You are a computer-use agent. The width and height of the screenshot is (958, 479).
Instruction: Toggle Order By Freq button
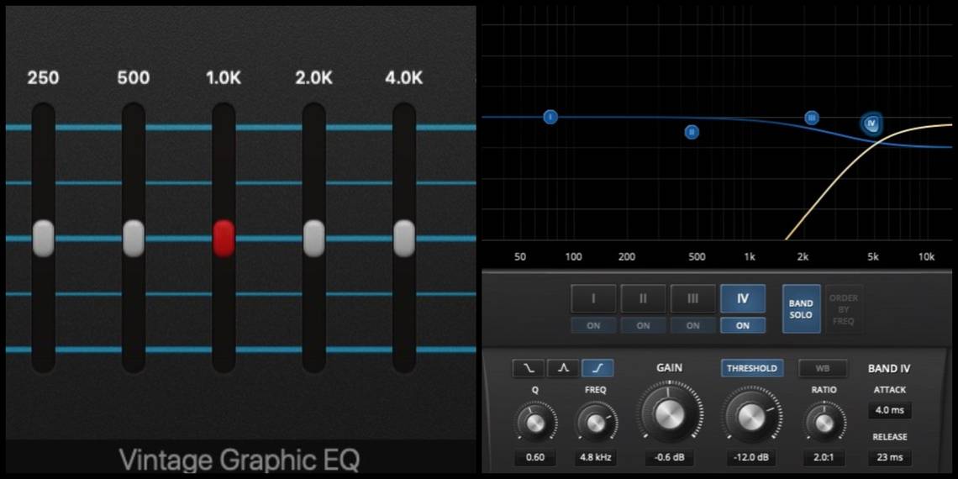(x=844, y=308)
